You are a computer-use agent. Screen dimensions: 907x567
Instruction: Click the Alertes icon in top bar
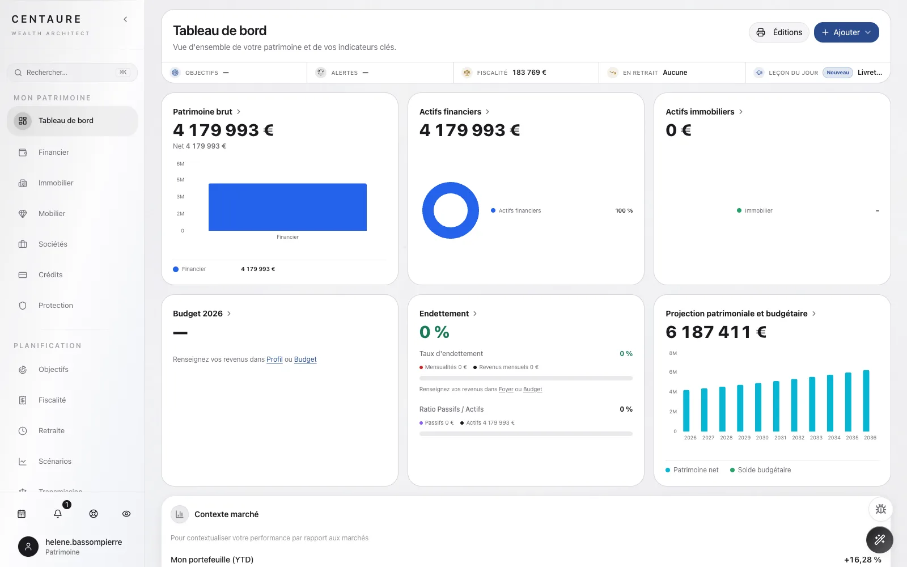(321, 73)
